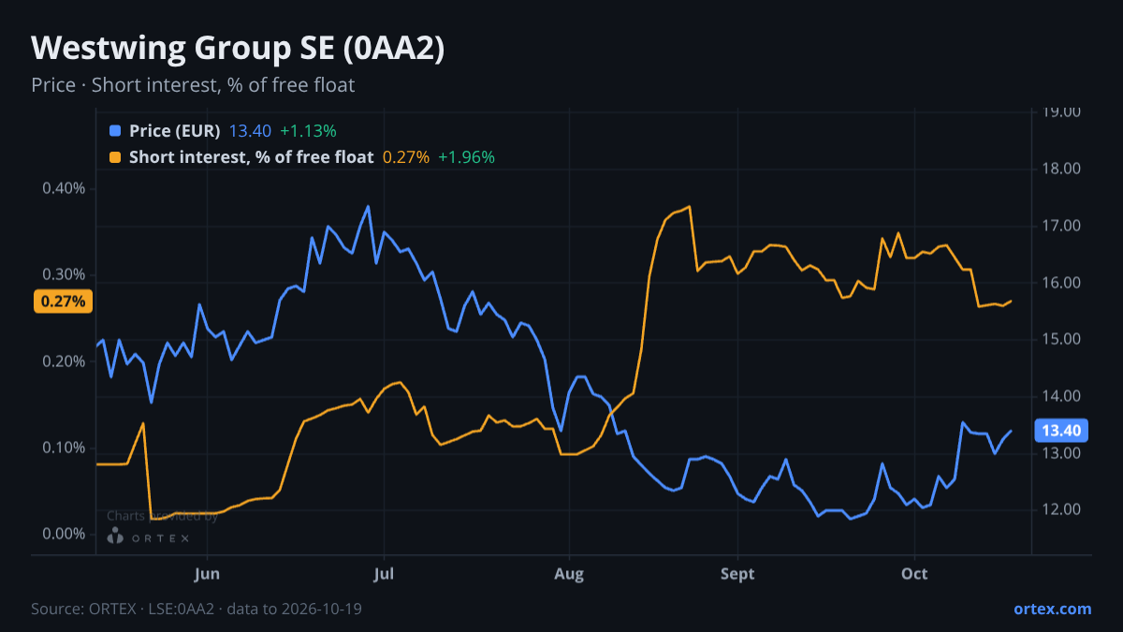Viewport: 1123px width, 632px height.
Task: Click the 0.00% left axis label
Action: tap(64, 534)
